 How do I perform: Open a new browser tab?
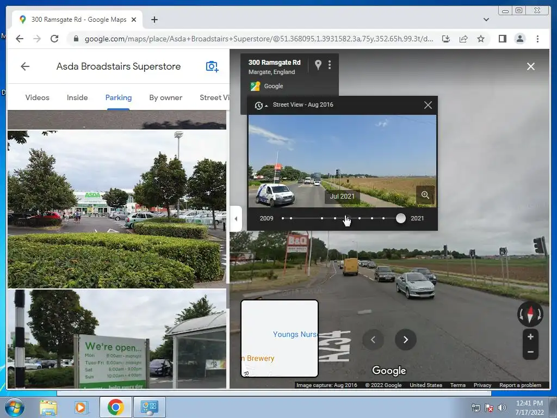coord(154,20)
